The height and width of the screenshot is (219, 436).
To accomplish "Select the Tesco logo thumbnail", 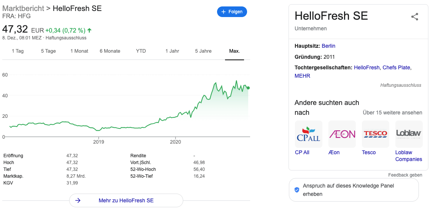I will pos(375,134).
